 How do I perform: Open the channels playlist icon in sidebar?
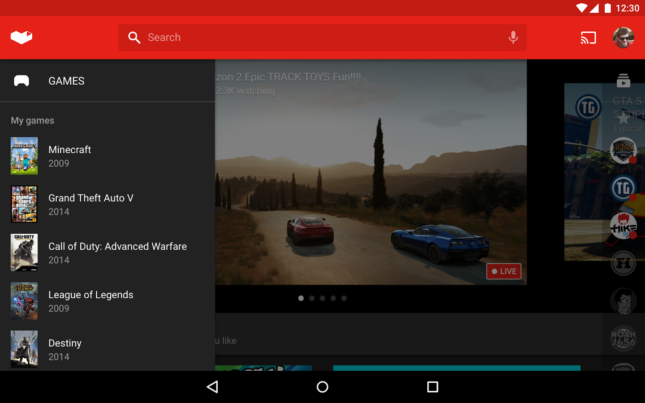[x=623, y=81]
